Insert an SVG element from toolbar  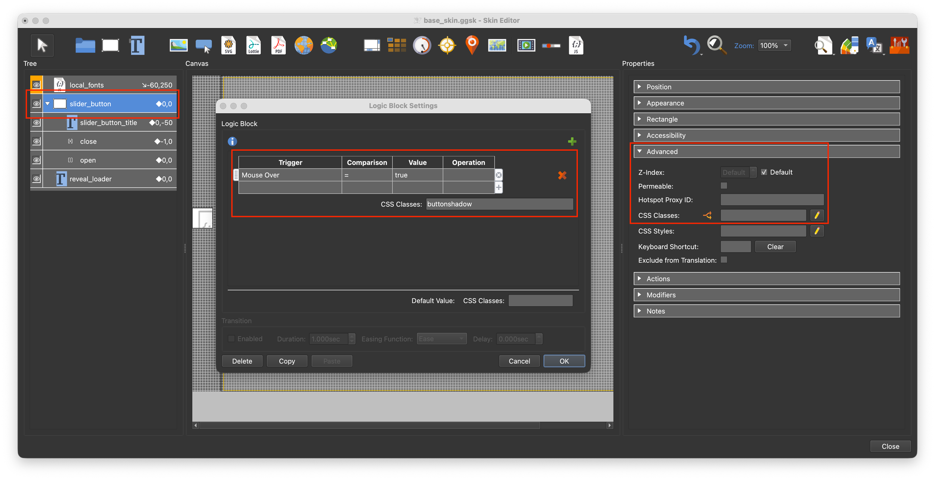(x=229, y=46)
